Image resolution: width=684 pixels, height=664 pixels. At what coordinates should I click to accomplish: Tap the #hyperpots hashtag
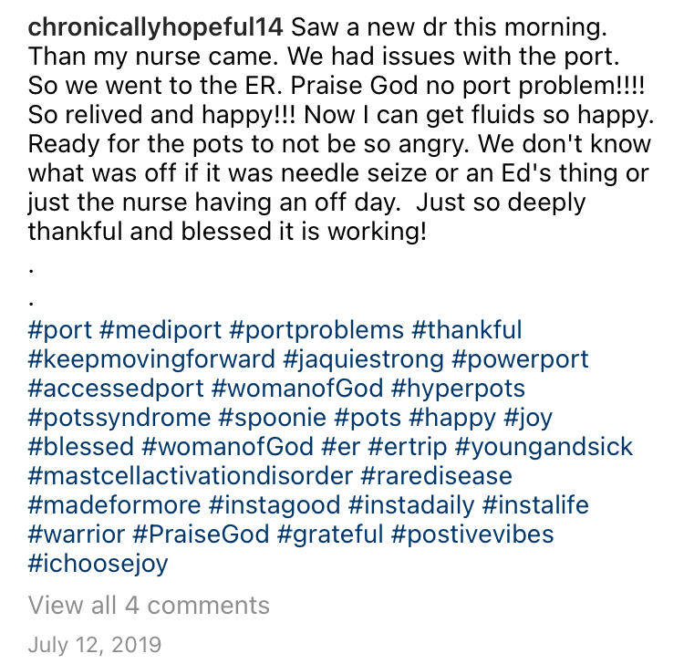458,389
